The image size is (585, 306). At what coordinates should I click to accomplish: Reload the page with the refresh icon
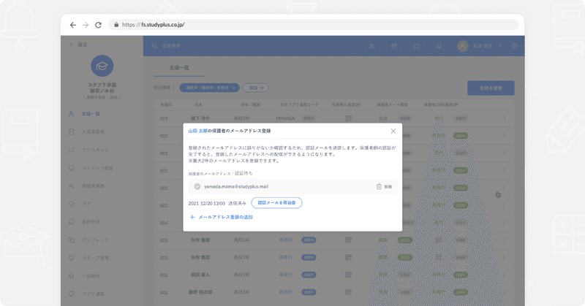[98, 25]
